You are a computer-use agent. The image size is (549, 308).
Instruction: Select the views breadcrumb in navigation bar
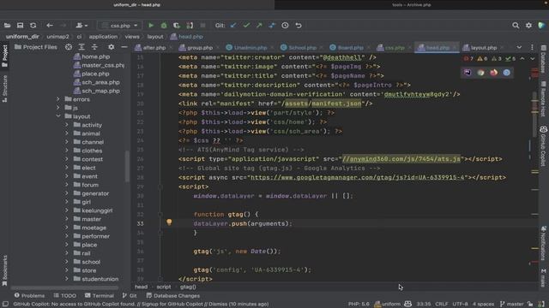[132, 36]
